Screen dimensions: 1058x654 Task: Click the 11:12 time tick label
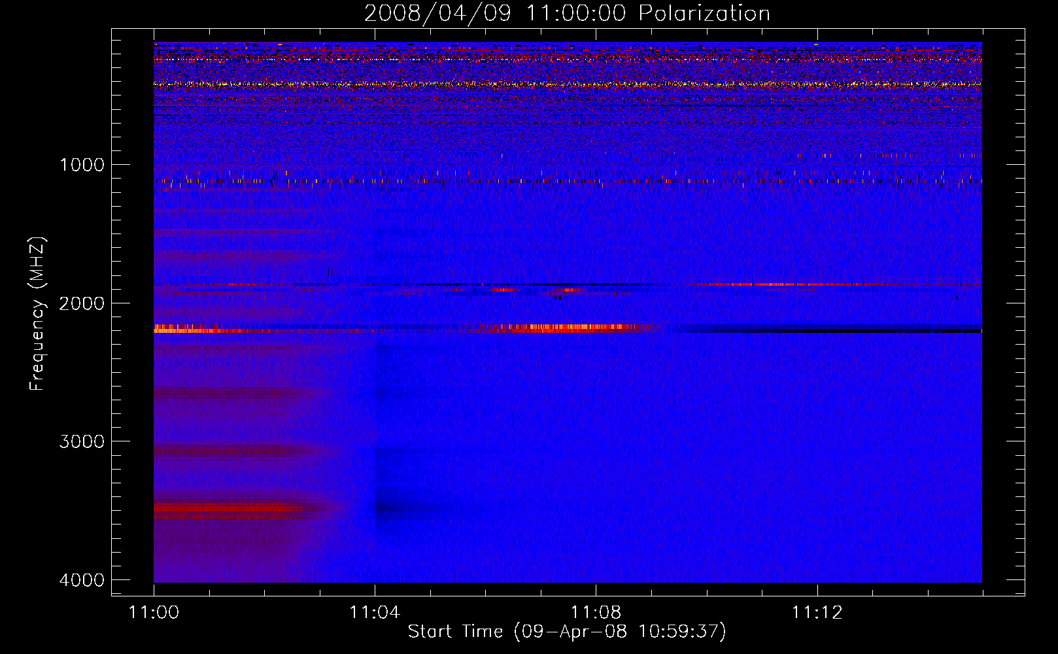817,613
